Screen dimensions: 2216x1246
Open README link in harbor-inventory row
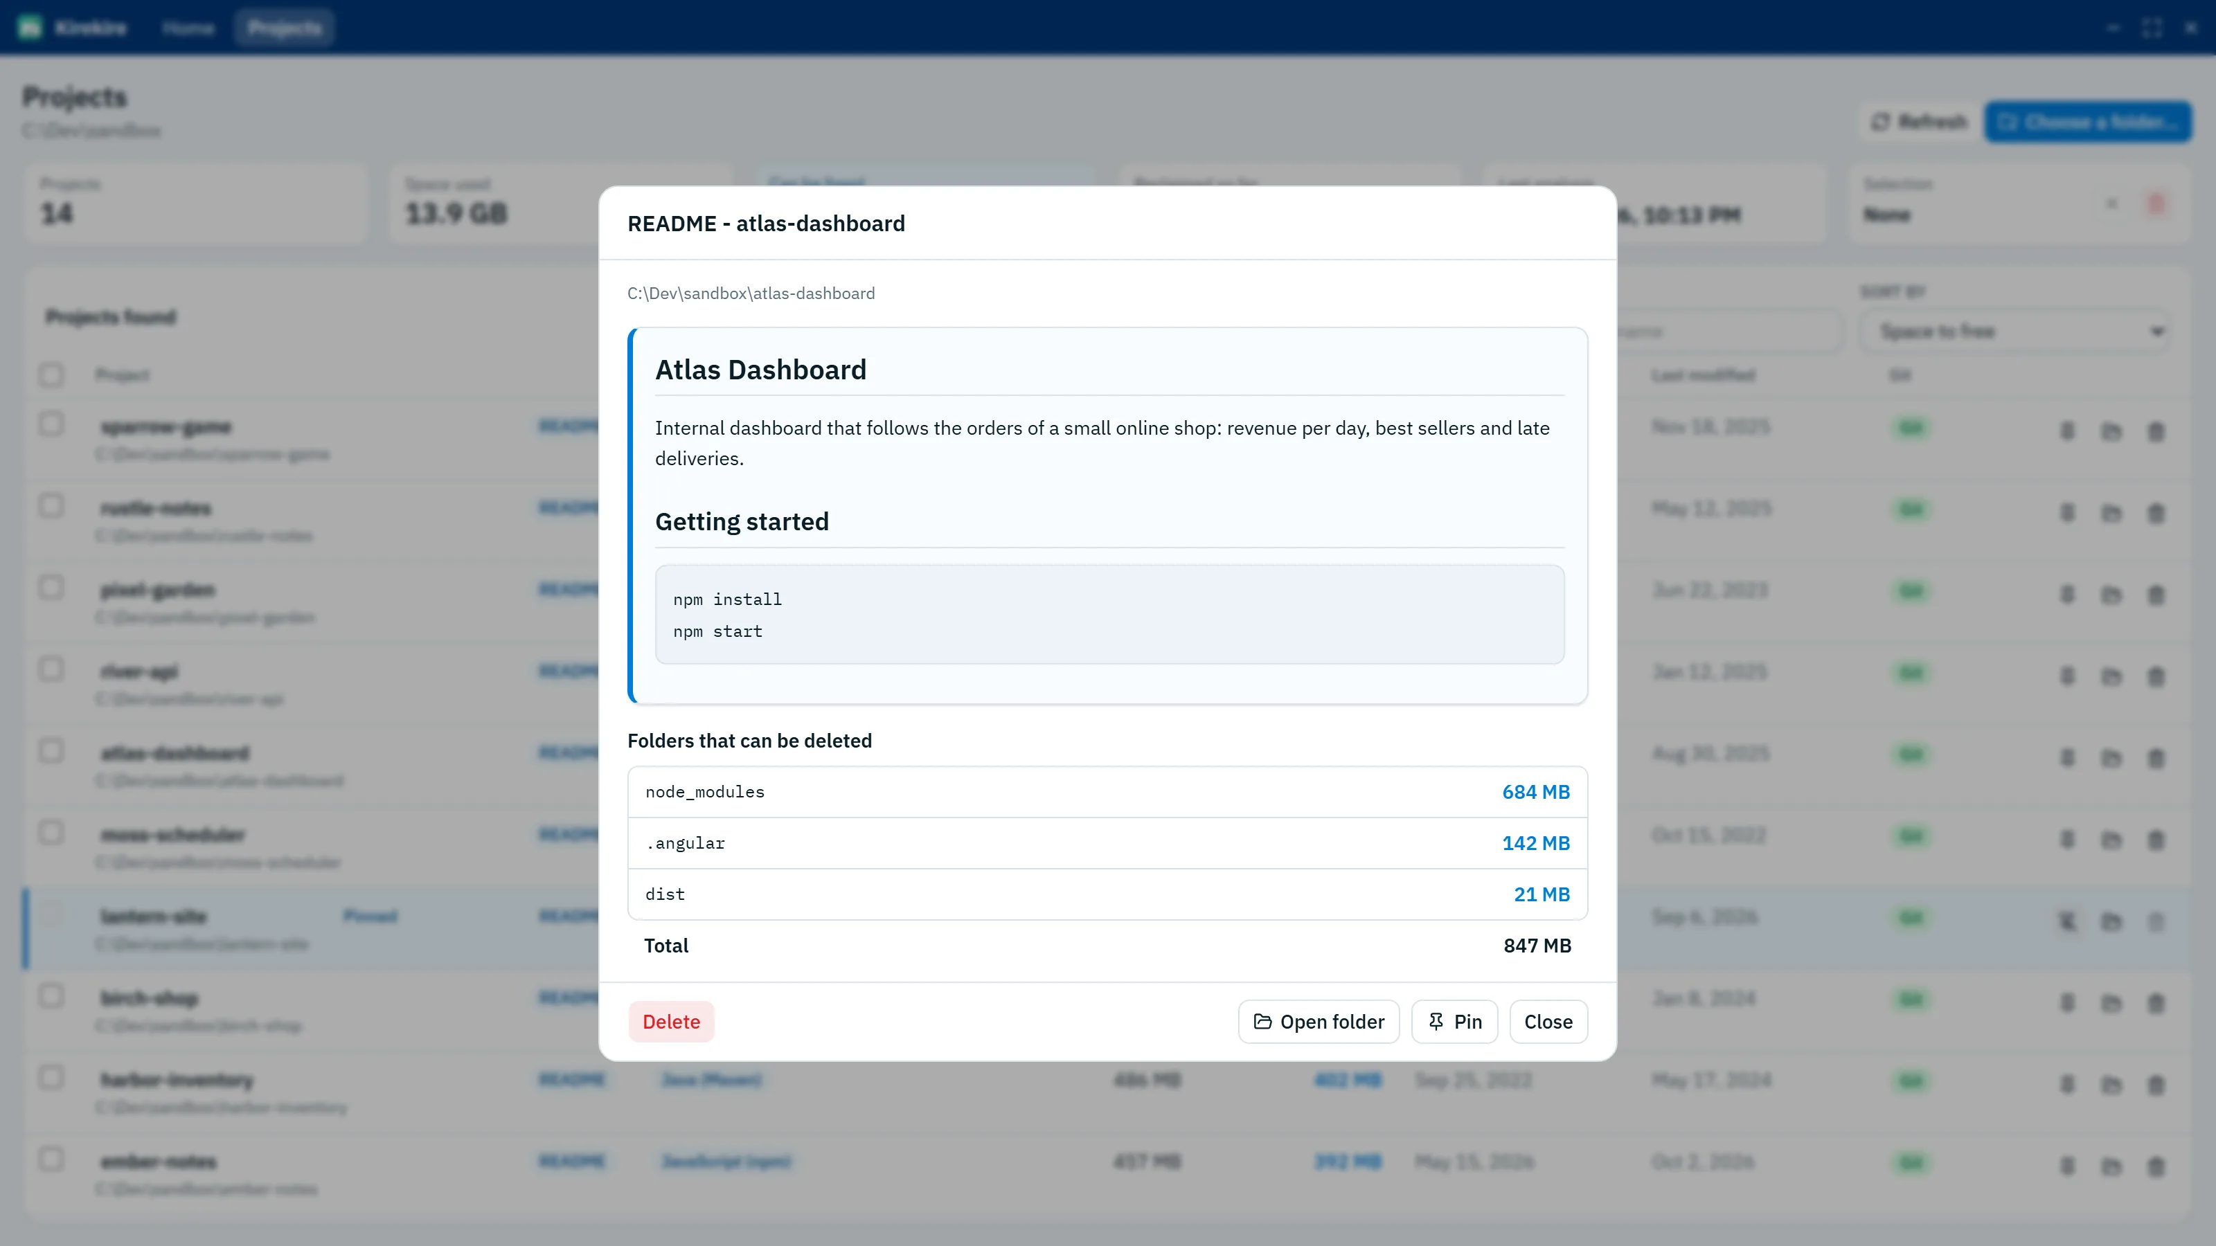point(572,1080)
